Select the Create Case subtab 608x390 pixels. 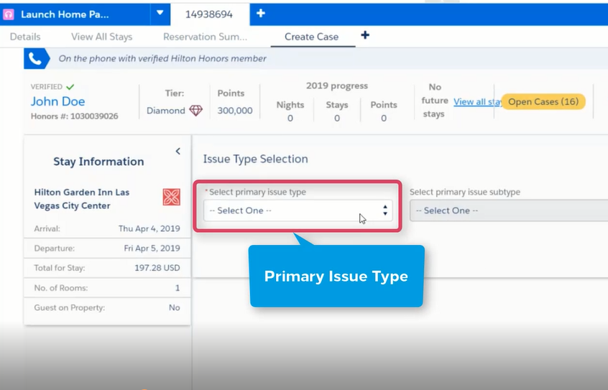(311, 37)
